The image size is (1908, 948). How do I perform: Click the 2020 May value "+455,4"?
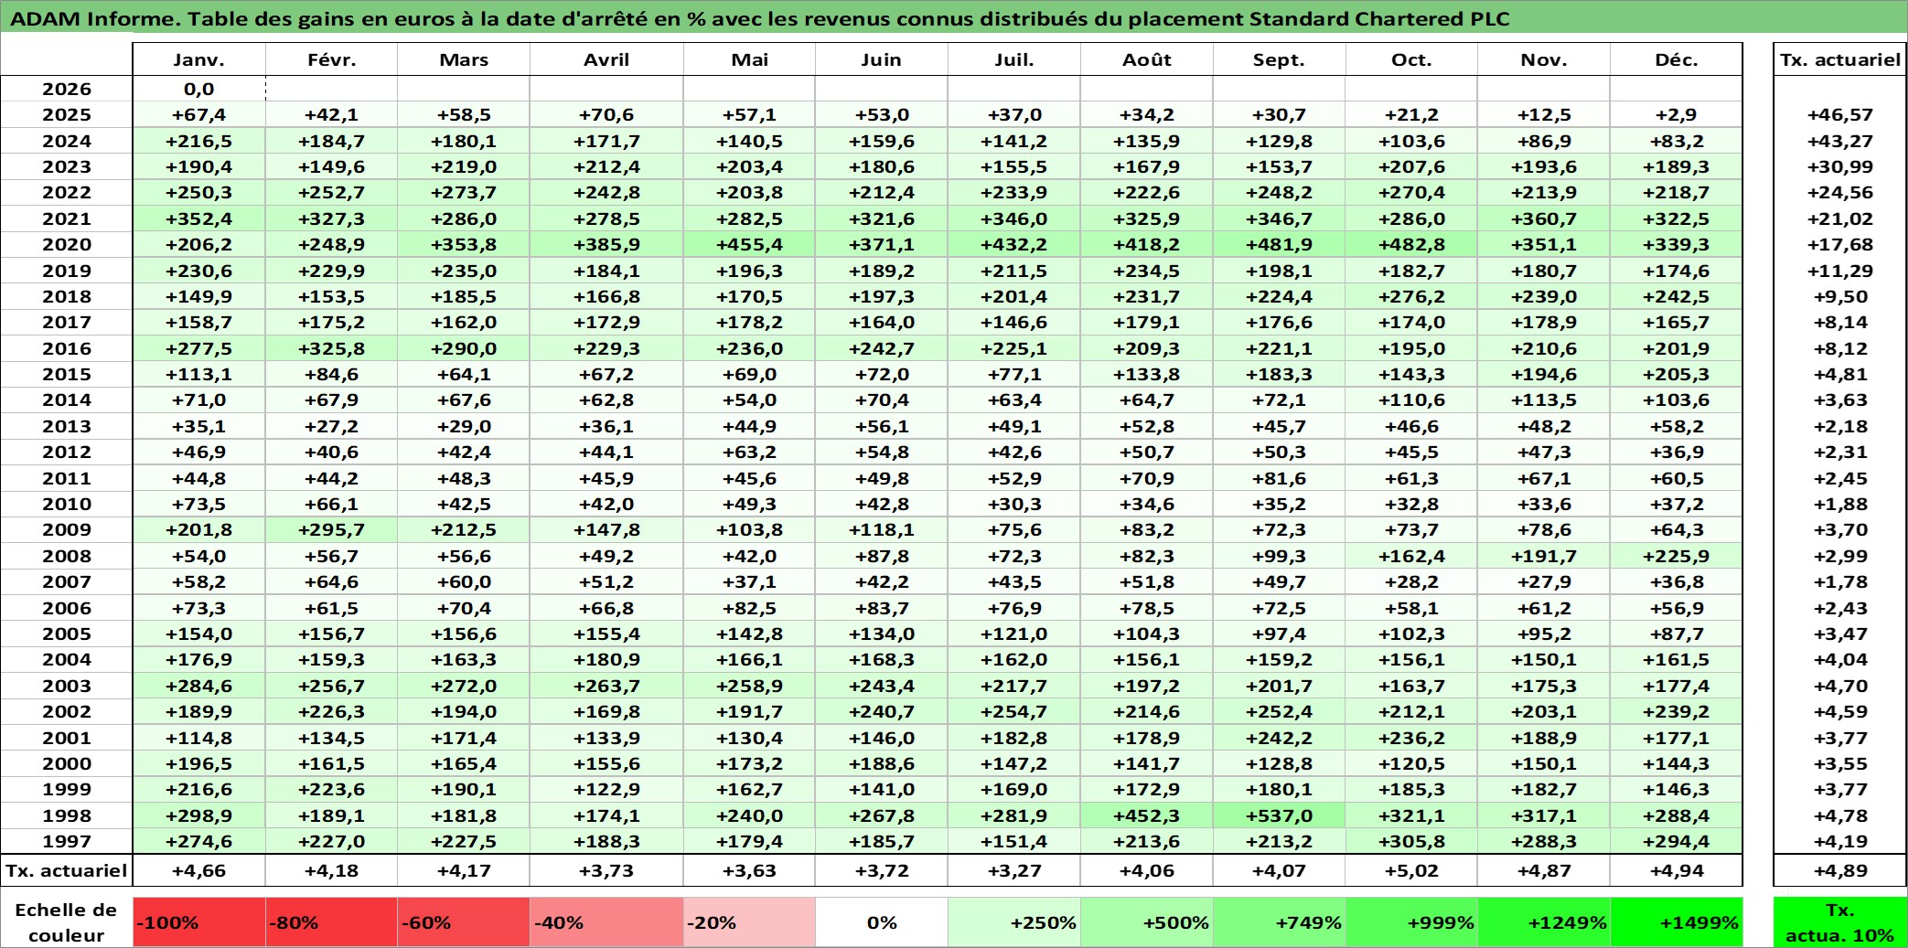pyautogui.click(x=749, y=244)
